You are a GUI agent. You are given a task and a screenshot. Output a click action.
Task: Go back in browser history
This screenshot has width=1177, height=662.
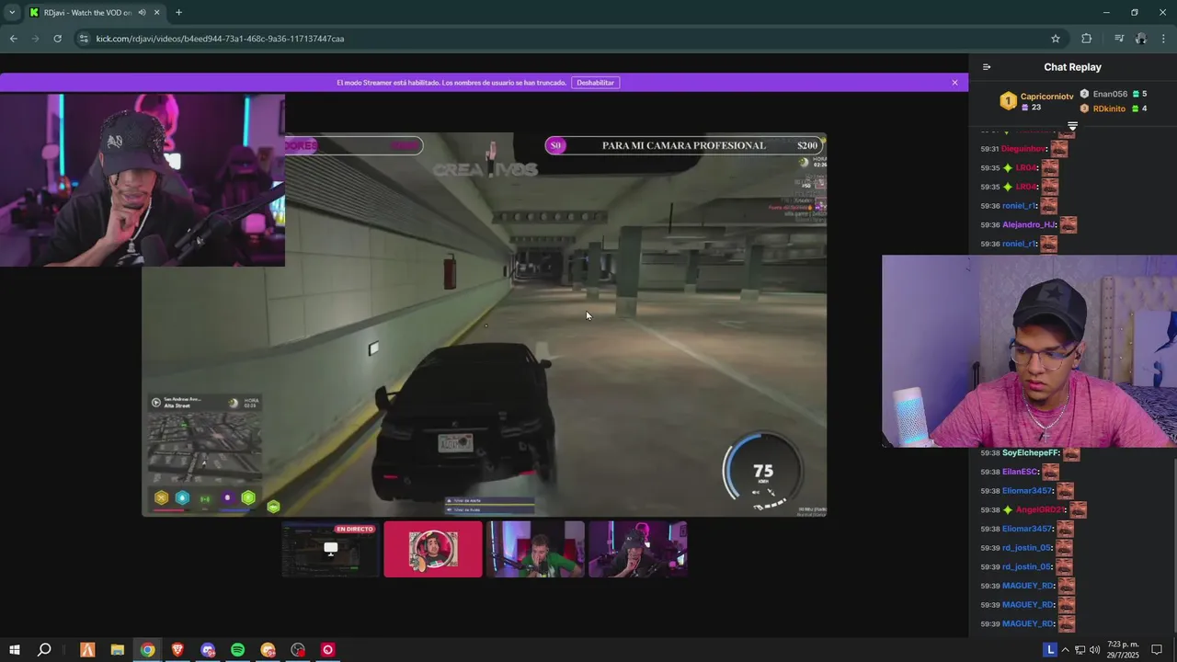[13, 39]
